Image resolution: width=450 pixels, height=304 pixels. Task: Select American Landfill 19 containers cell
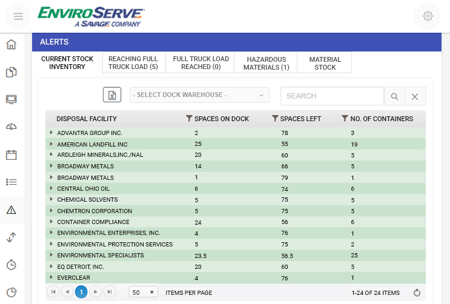tap(354, 144)
